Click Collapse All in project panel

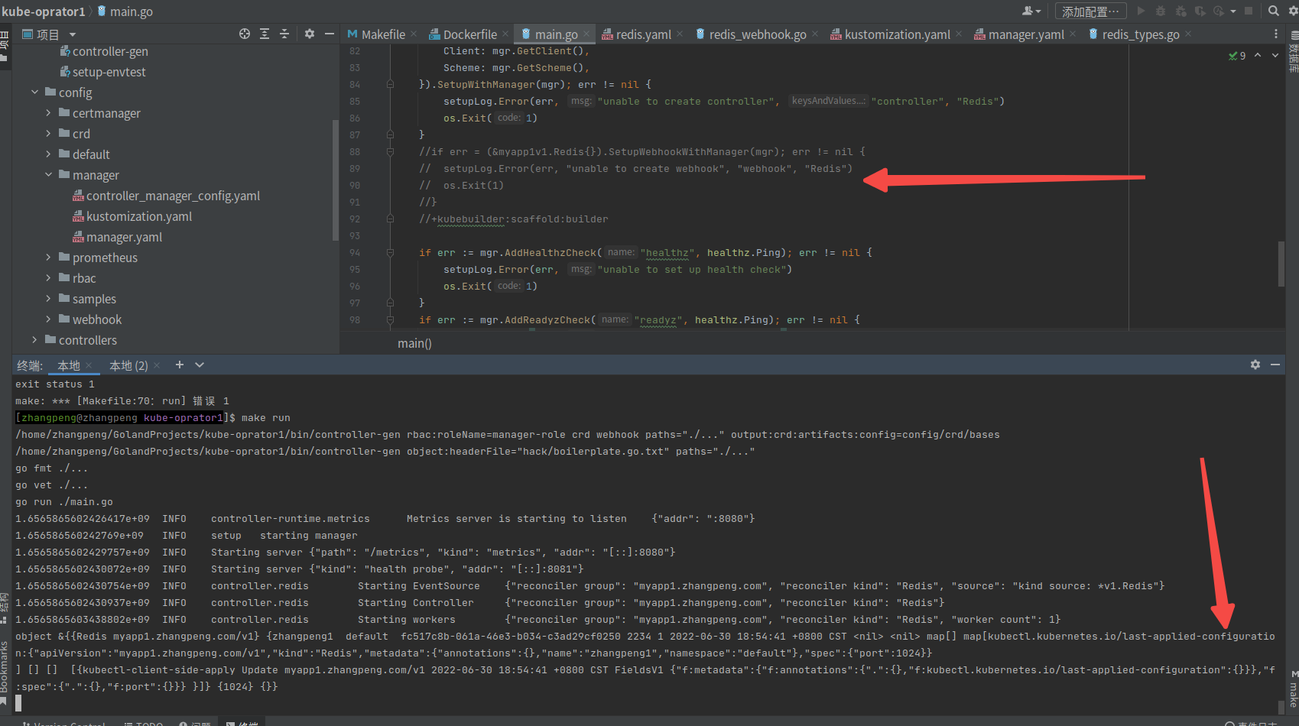tap(284, 34)
